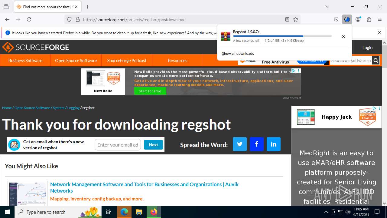Go to Home breadcrumb
The width and height of the screenshot is (387, 218).
[7, 108]
